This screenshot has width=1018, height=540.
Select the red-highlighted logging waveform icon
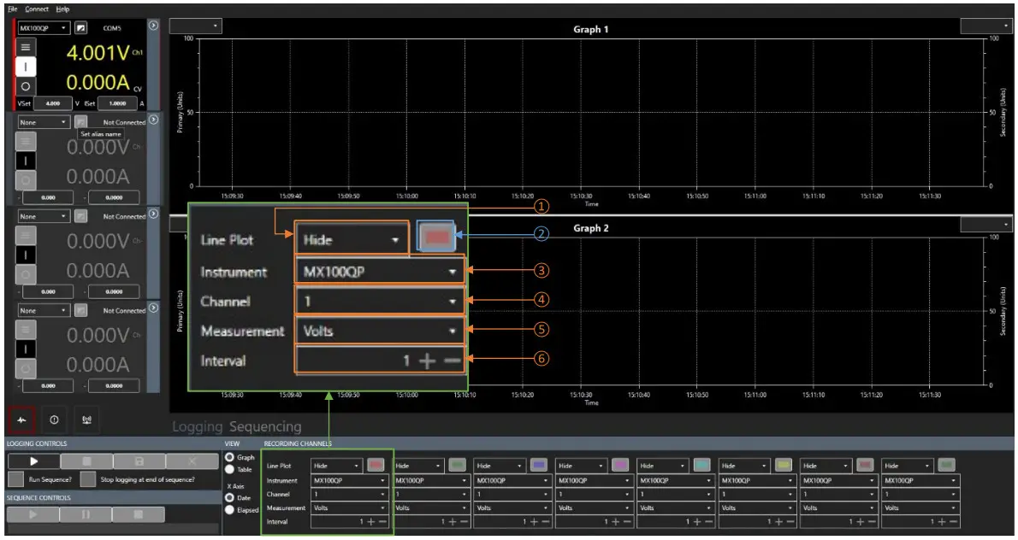click(21, 420)
